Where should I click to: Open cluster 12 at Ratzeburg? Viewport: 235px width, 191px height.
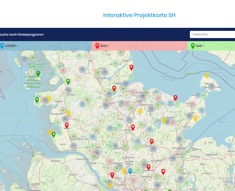180,170
